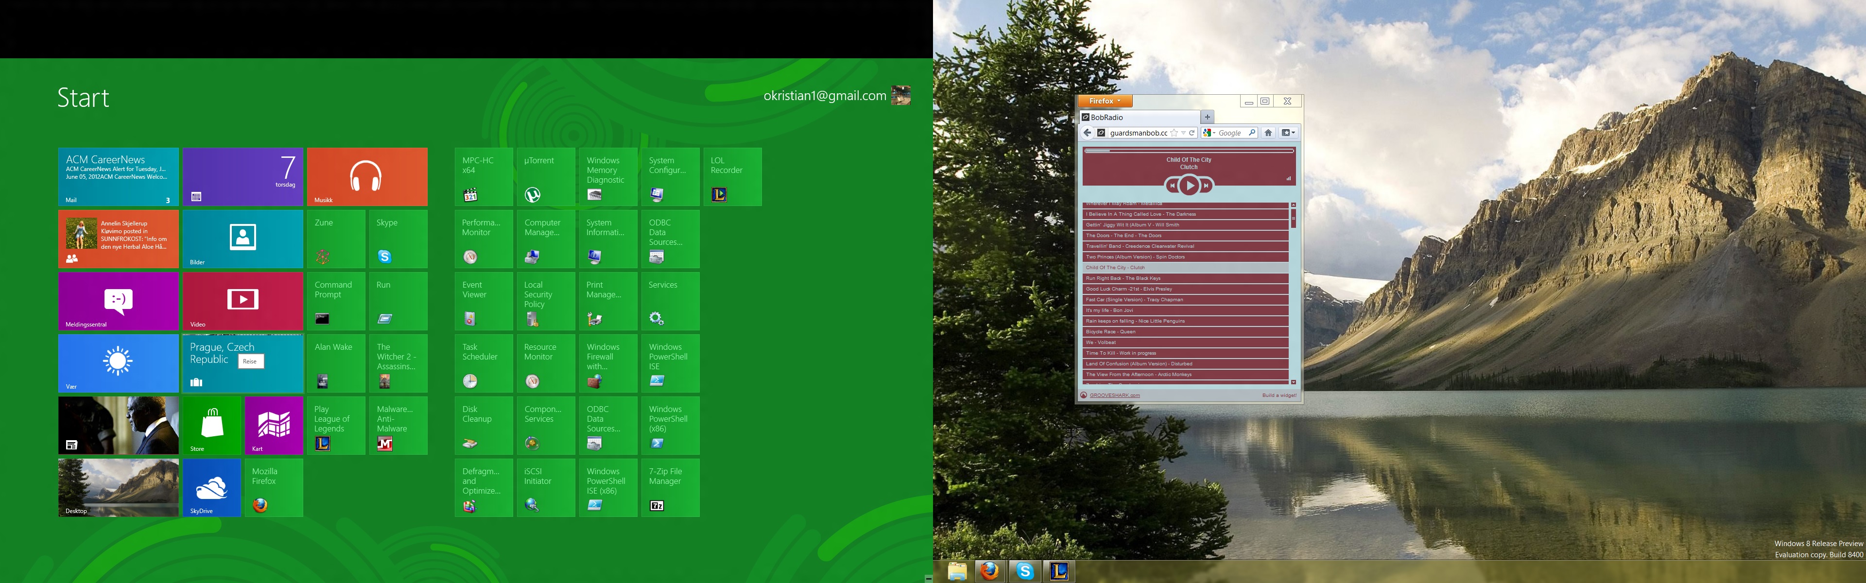Screen dimensions: 1866x583
Task: Click the okristian1@gmail.com user account
Action: tap(837, 96)
